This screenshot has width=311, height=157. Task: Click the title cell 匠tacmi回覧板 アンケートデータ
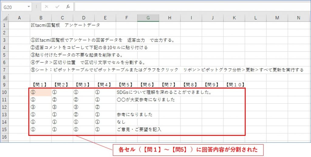66,25
